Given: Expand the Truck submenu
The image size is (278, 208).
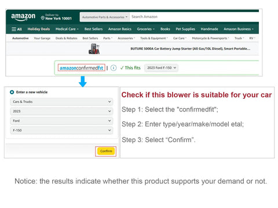Looking at the screenshot, I should (239, 38).
